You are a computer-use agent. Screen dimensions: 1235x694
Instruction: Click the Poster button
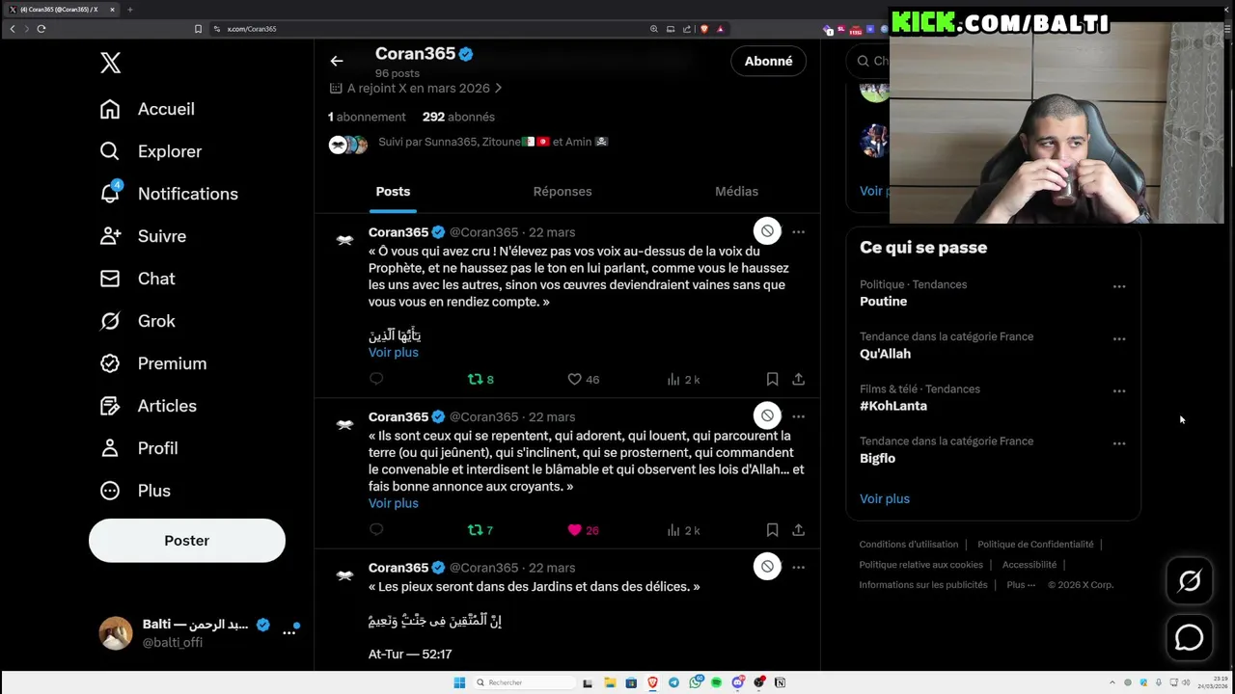tap(187, 541)
